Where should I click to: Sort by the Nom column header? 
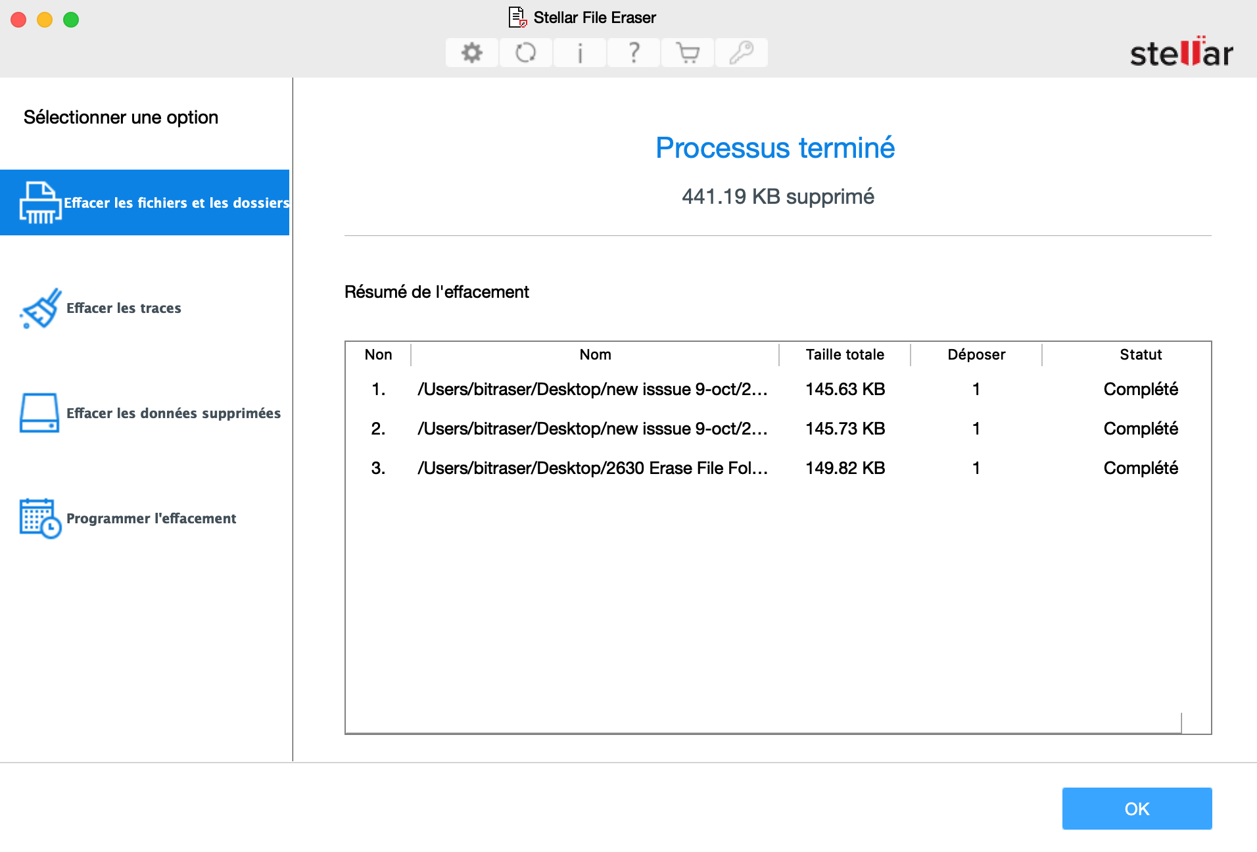595,354
